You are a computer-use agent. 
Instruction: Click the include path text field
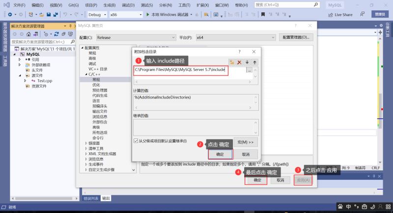[189, 71]
